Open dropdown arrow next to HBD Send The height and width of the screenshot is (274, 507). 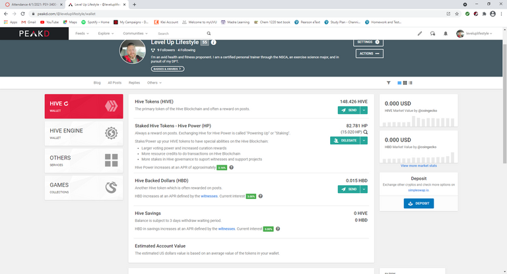tap(364, 190)
